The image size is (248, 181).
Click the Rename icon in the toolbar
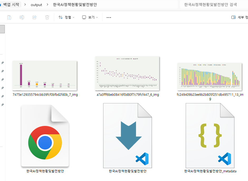(22, 17)
